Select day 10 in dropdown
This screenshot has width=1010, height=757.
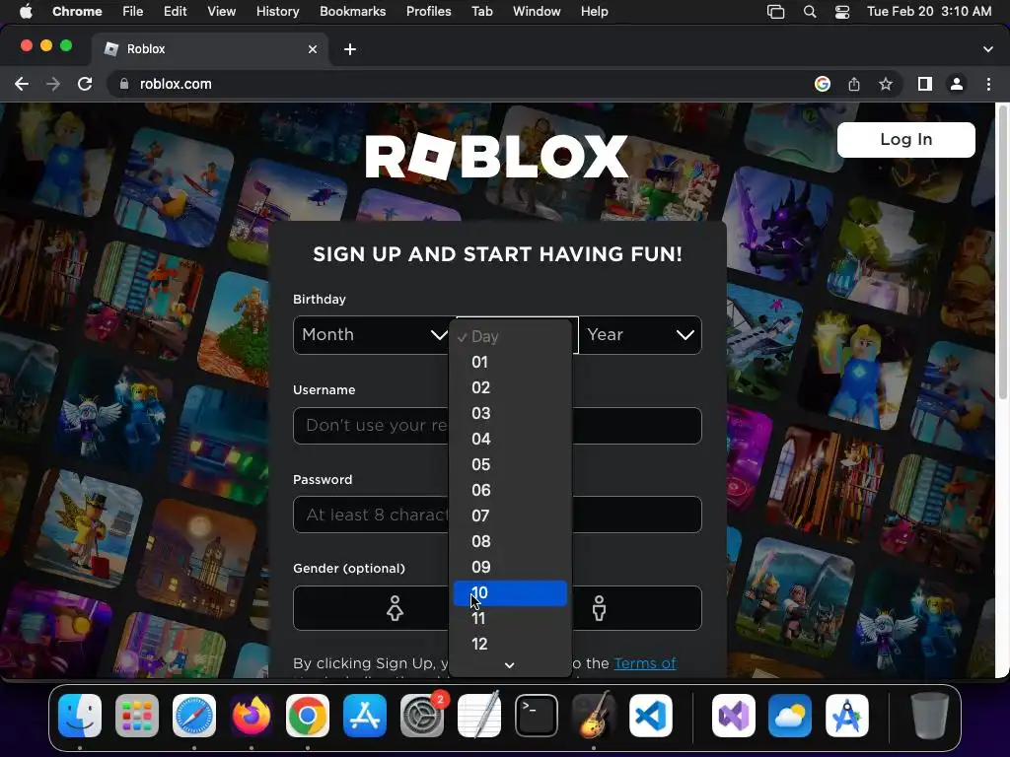point(510,592)
